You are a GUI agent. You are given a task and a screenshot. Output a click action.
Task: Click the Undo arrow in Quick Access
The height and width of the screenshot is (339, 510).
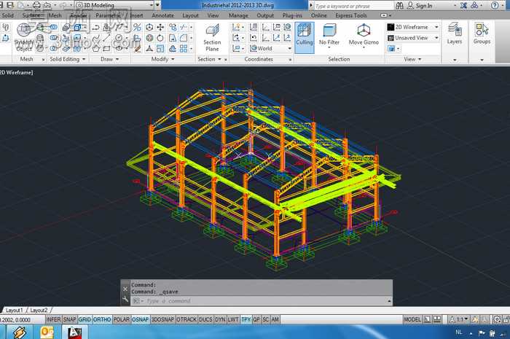tap(47, 5)
